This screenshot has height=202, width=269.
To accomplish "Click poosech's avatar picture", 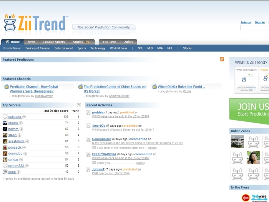I will [x=5, y=147].
